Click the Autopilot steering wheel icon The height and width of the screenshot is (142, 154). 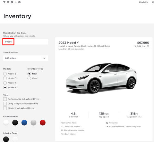point(107,123)
